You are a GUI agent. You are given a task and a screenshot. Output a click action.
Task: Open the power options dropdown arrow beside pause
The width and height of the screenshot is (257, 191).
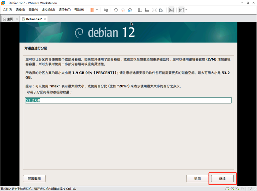coord(97,10)
